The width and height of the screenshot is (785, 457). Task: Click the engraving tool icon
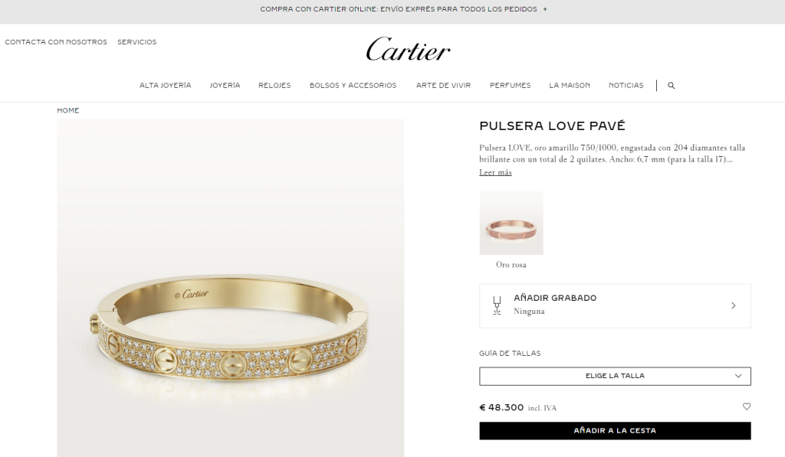(497, 305)
